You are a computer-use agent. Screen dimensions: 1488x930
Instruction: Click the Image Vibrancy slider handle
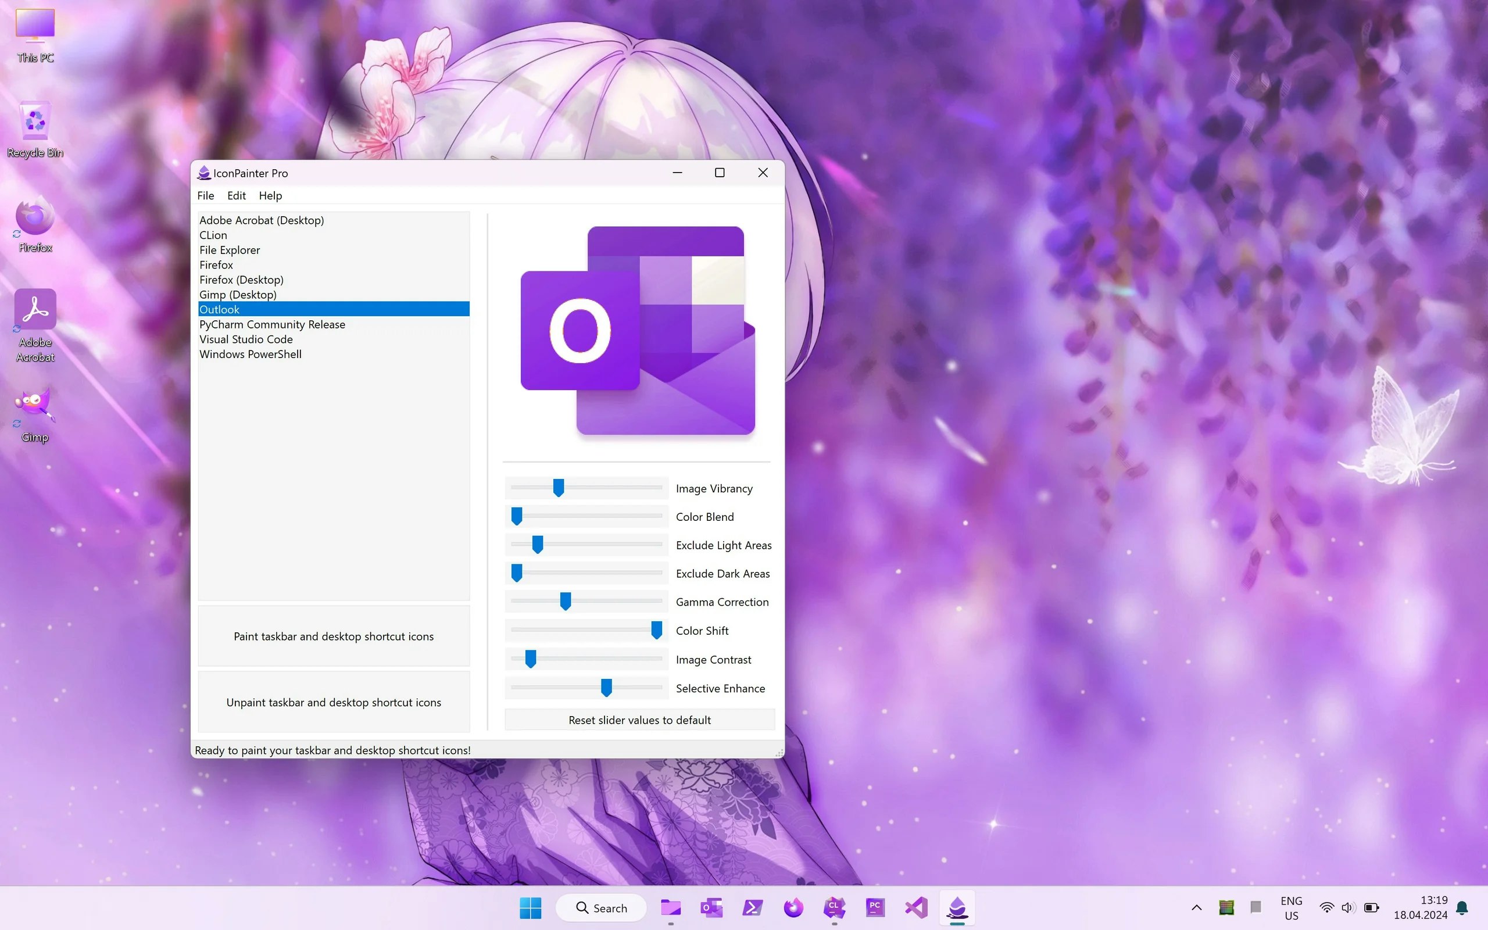coord(559,488)
